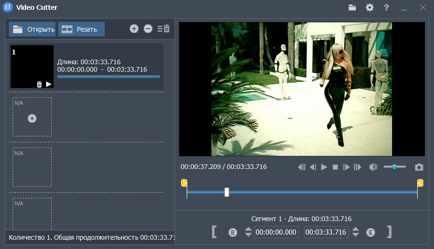Click the Открыть button

[x=32, y=29]
